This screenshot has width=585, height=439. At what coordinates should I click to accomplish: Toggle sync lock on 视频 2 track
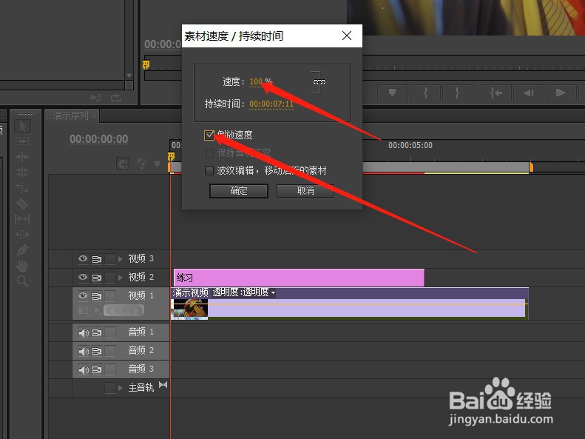point(97,278)
